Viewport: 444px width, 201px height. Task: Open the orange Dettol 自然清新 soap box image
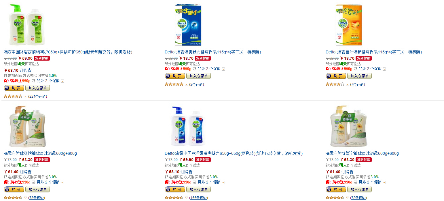[x=349, y=25]
